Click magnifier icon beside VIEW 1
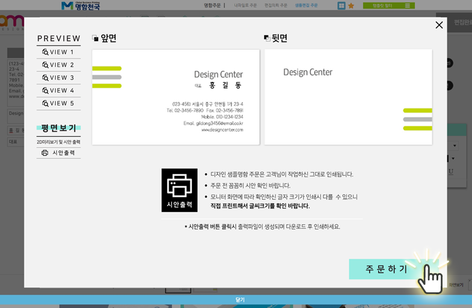The width and height of the screenshot is (472, 308). coord(45,52)
